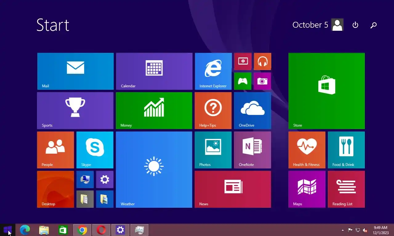Screen dimensions: 394x236
Task: Click the network status tray icon
Action: tap(358, 230)
